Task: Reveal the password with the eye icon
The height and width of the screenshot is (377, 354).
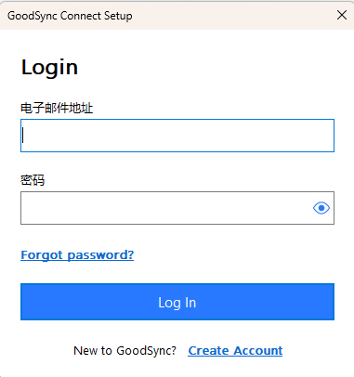Action: pos(321,208)
